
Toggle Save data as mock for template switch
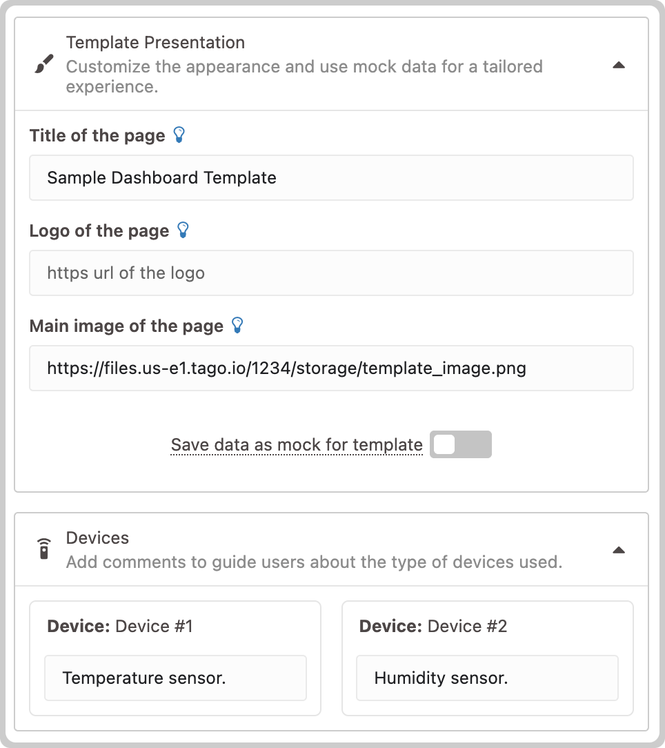(460, 444)
